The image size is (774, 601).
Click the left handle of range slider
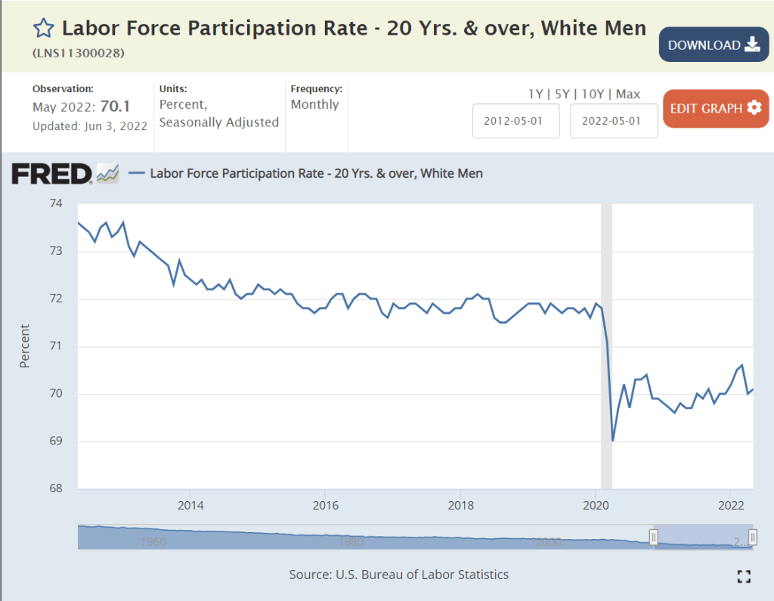pyautogui.click(x=654, y=537)
